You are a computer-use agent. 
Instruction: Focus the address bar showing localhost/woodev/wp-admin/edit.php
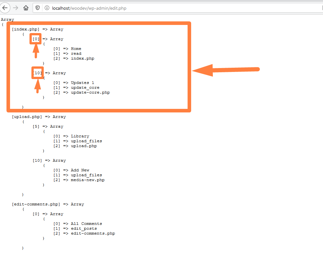click(178, 8)
